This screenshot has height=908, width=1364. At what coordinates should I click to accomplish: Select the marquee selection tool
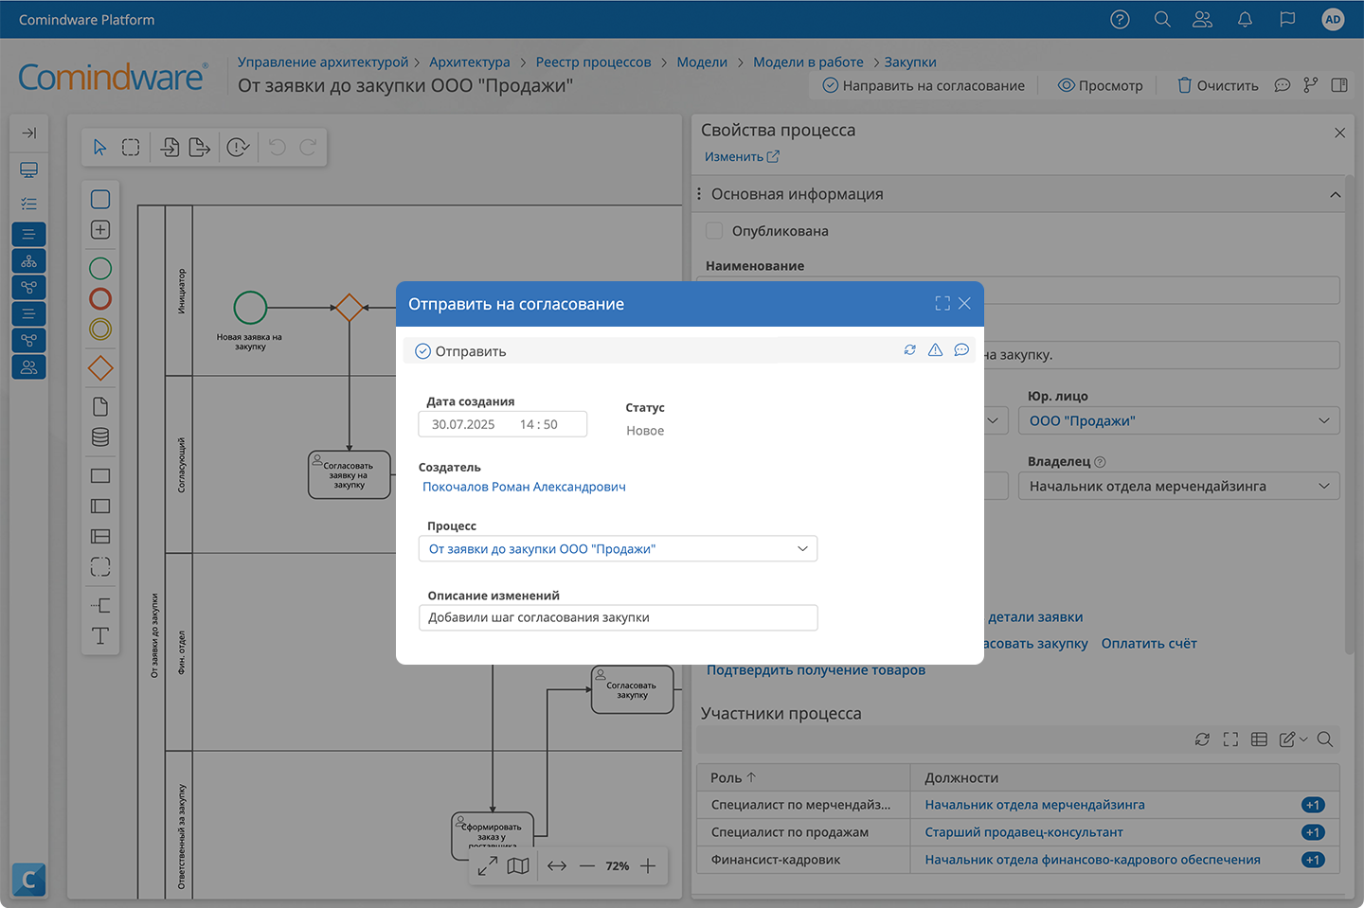coord(131,147)
